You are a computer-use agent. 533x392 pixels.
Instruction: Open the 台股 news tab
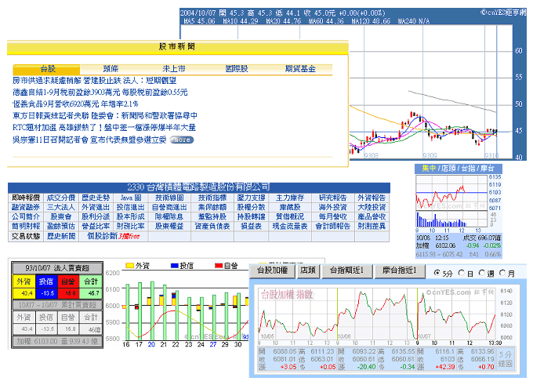[47, 69]
